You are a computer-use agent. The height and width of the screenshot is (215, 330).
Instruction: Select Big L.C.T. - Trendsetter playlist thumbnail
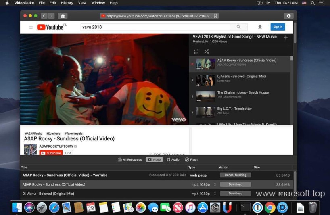[205, 112]
